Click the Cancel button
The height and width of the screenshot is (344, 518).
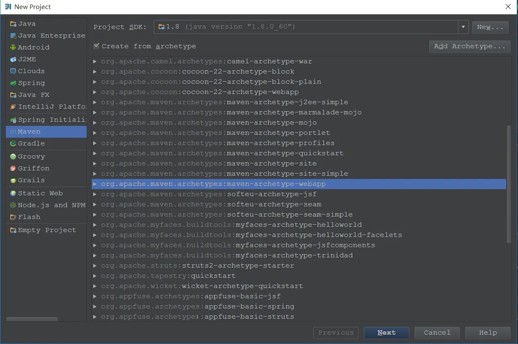[x=437, y=333]
